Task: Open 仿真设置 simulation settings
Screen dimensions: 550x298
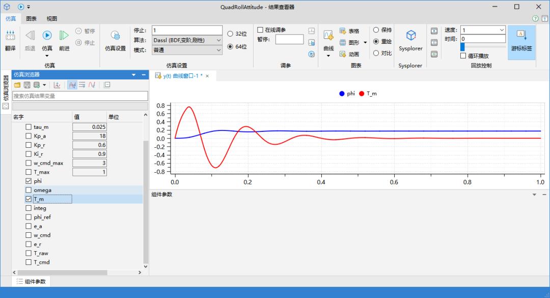Action: (116, 40)
